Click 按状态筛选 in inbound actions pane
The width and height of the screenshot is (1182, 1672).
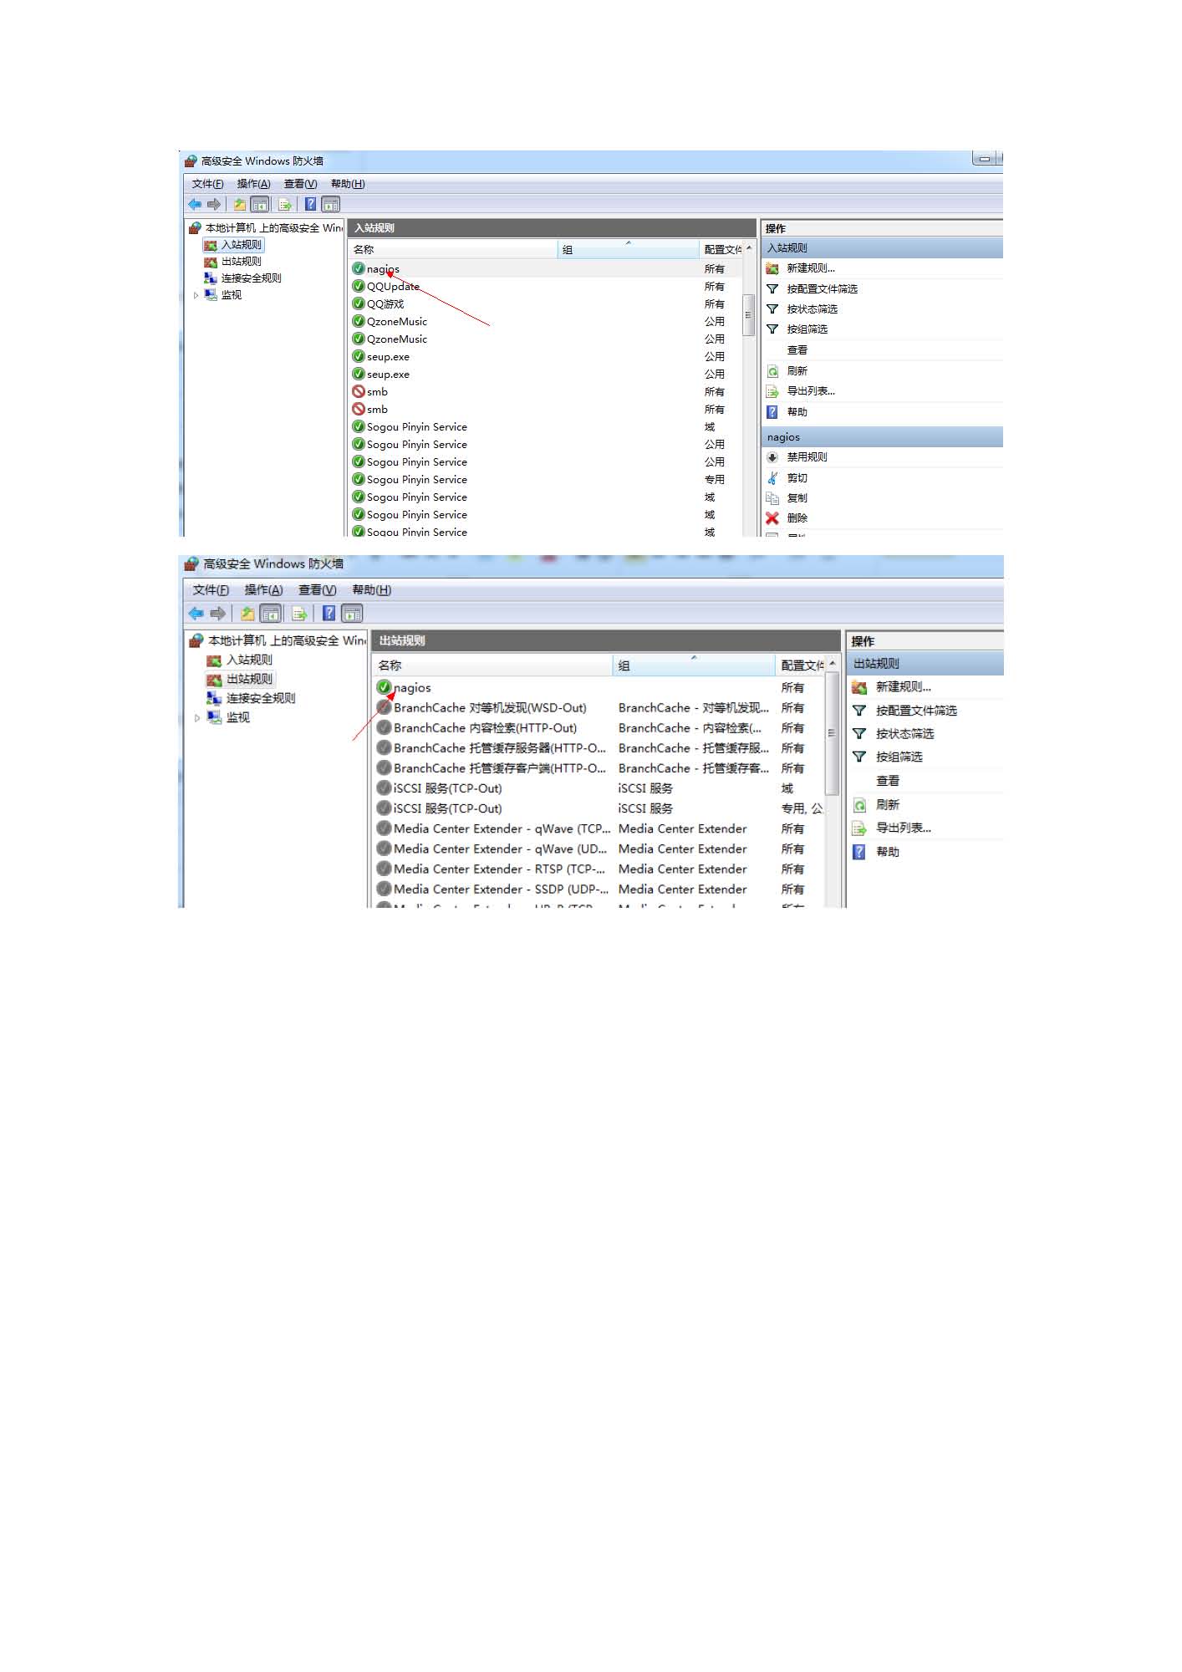tap(812, 309)
